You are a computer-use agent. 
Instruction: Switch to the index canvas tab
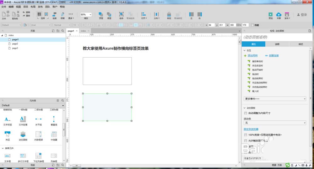(x=84, y=31)
